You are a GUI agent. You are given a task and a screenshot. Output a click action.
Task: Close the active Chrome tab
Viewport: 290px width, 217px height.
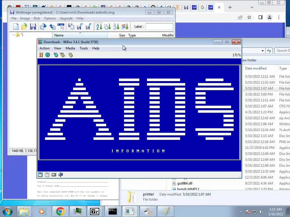coord(219,7)
